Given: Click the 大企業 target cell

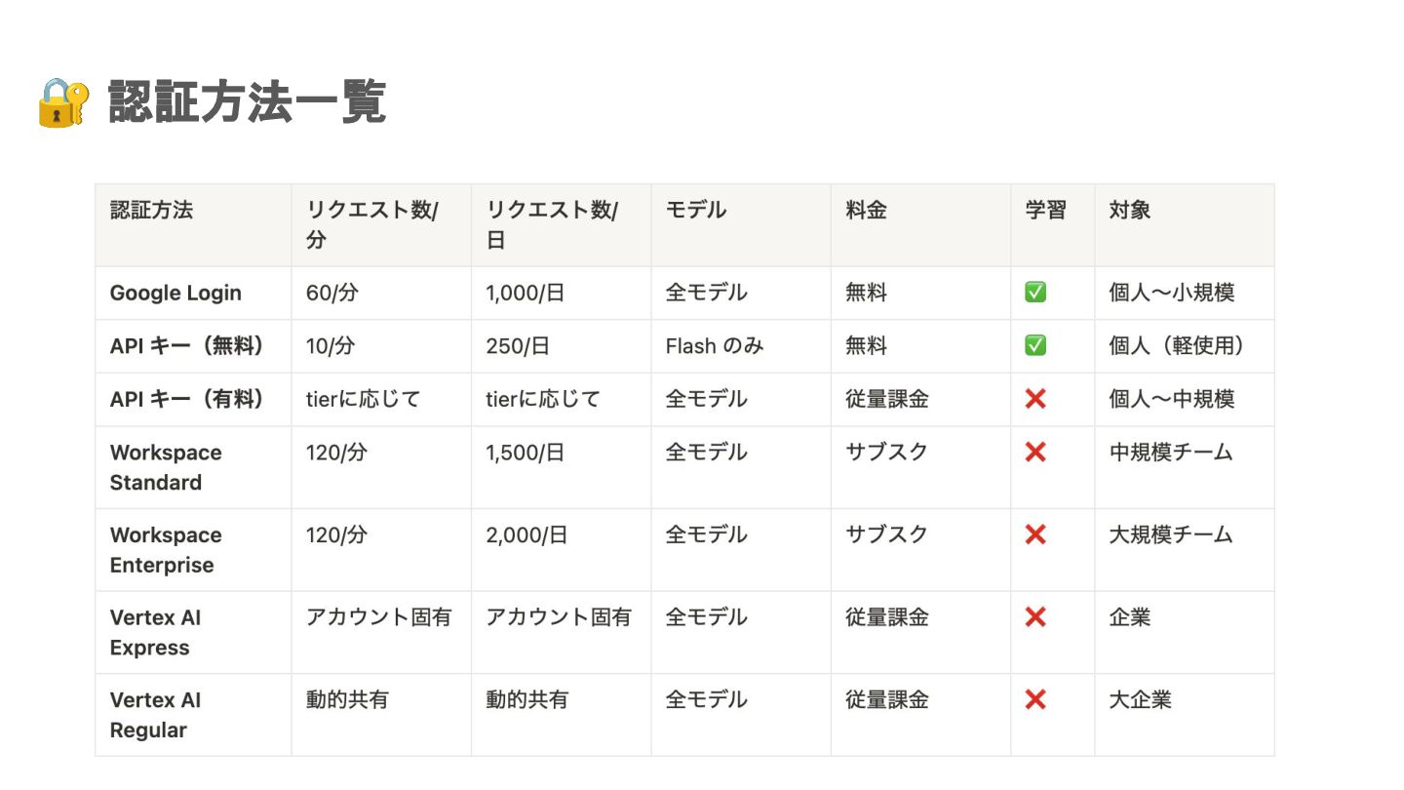Looking at the screenshot, I should pyautogui.click(x=1185, y=715).
